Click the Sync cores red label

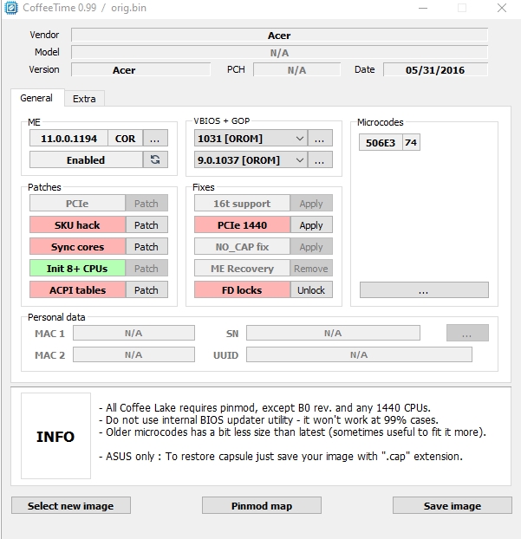[x=77, y=246]
